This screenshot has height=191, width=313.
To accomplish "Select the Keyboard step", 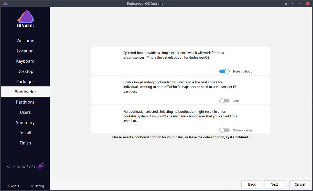I will (x=25, y=61).
